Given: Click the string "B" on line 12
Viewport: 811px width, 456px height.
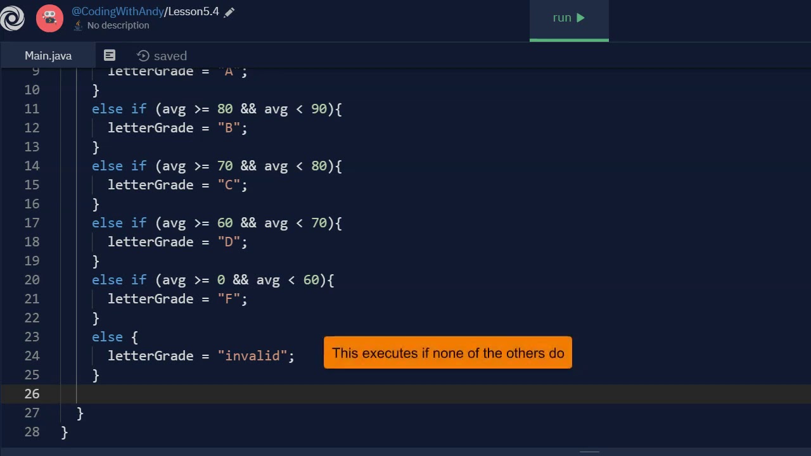Looking at the screenshot, I should coord(229,128).
